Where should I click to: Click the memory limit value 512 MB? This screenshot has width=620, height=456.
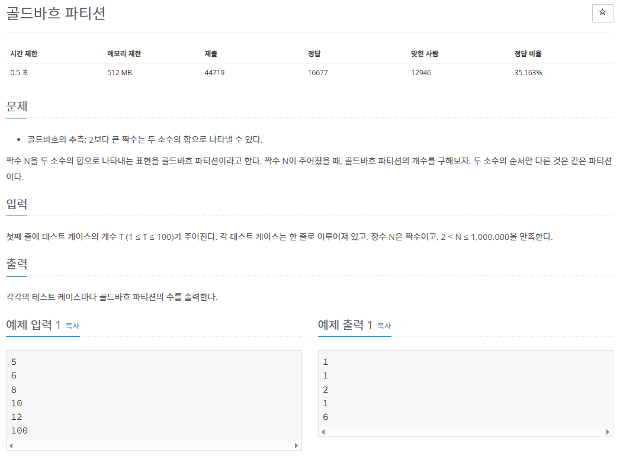(120, 73)
